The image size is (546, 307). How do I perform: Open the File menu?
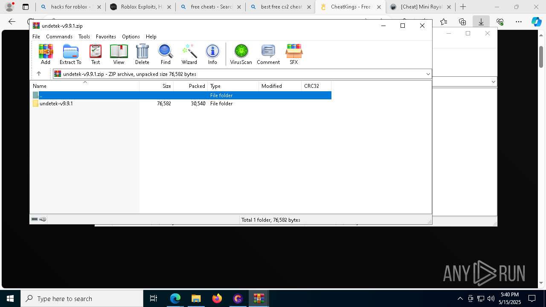36,37
